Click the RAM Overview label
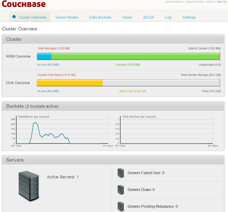228x212 pixels. (x=18, y=56)
